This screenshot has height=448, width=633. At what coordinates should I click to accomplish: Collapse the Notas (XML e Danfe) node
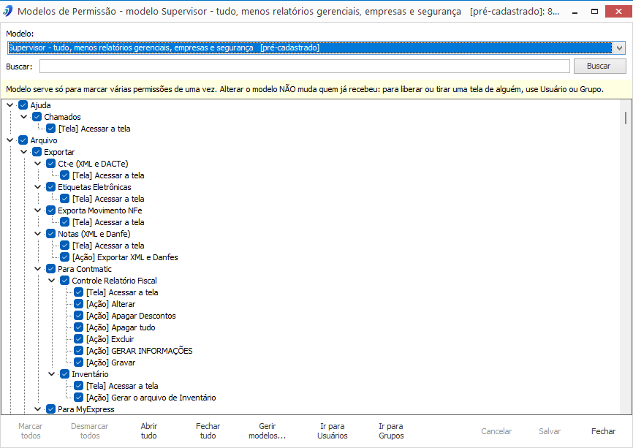tap(37, 234)
